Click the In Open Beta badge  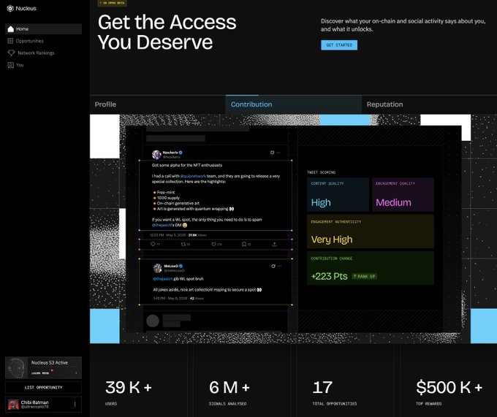point(113,3)
